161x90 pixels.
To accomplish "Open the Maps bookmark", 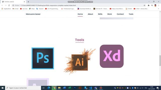I will [x=32, y=9].
